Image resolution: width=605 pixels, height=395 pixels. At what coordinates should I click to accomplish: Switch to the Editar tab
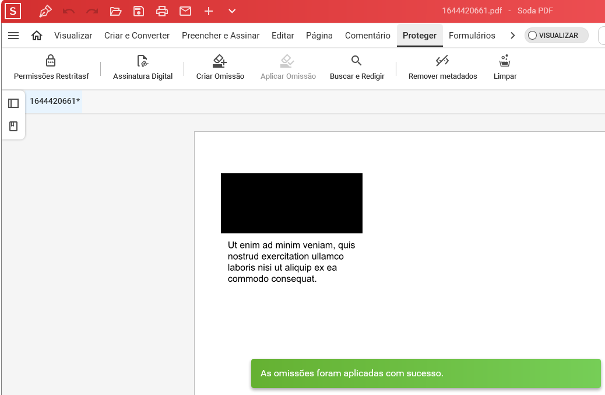(283, 36)
